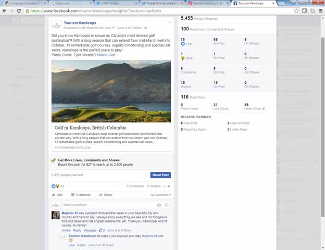Switch to the Tweet Activity analytics tab
This screenshot has width=325, height=250.
(162, 3)
